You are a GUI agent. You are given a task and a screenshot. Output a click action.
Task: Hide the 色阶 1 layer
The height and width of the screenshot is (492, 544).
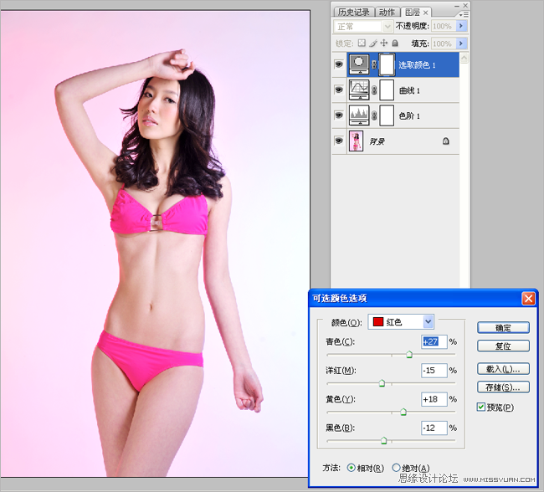point(339,115)
